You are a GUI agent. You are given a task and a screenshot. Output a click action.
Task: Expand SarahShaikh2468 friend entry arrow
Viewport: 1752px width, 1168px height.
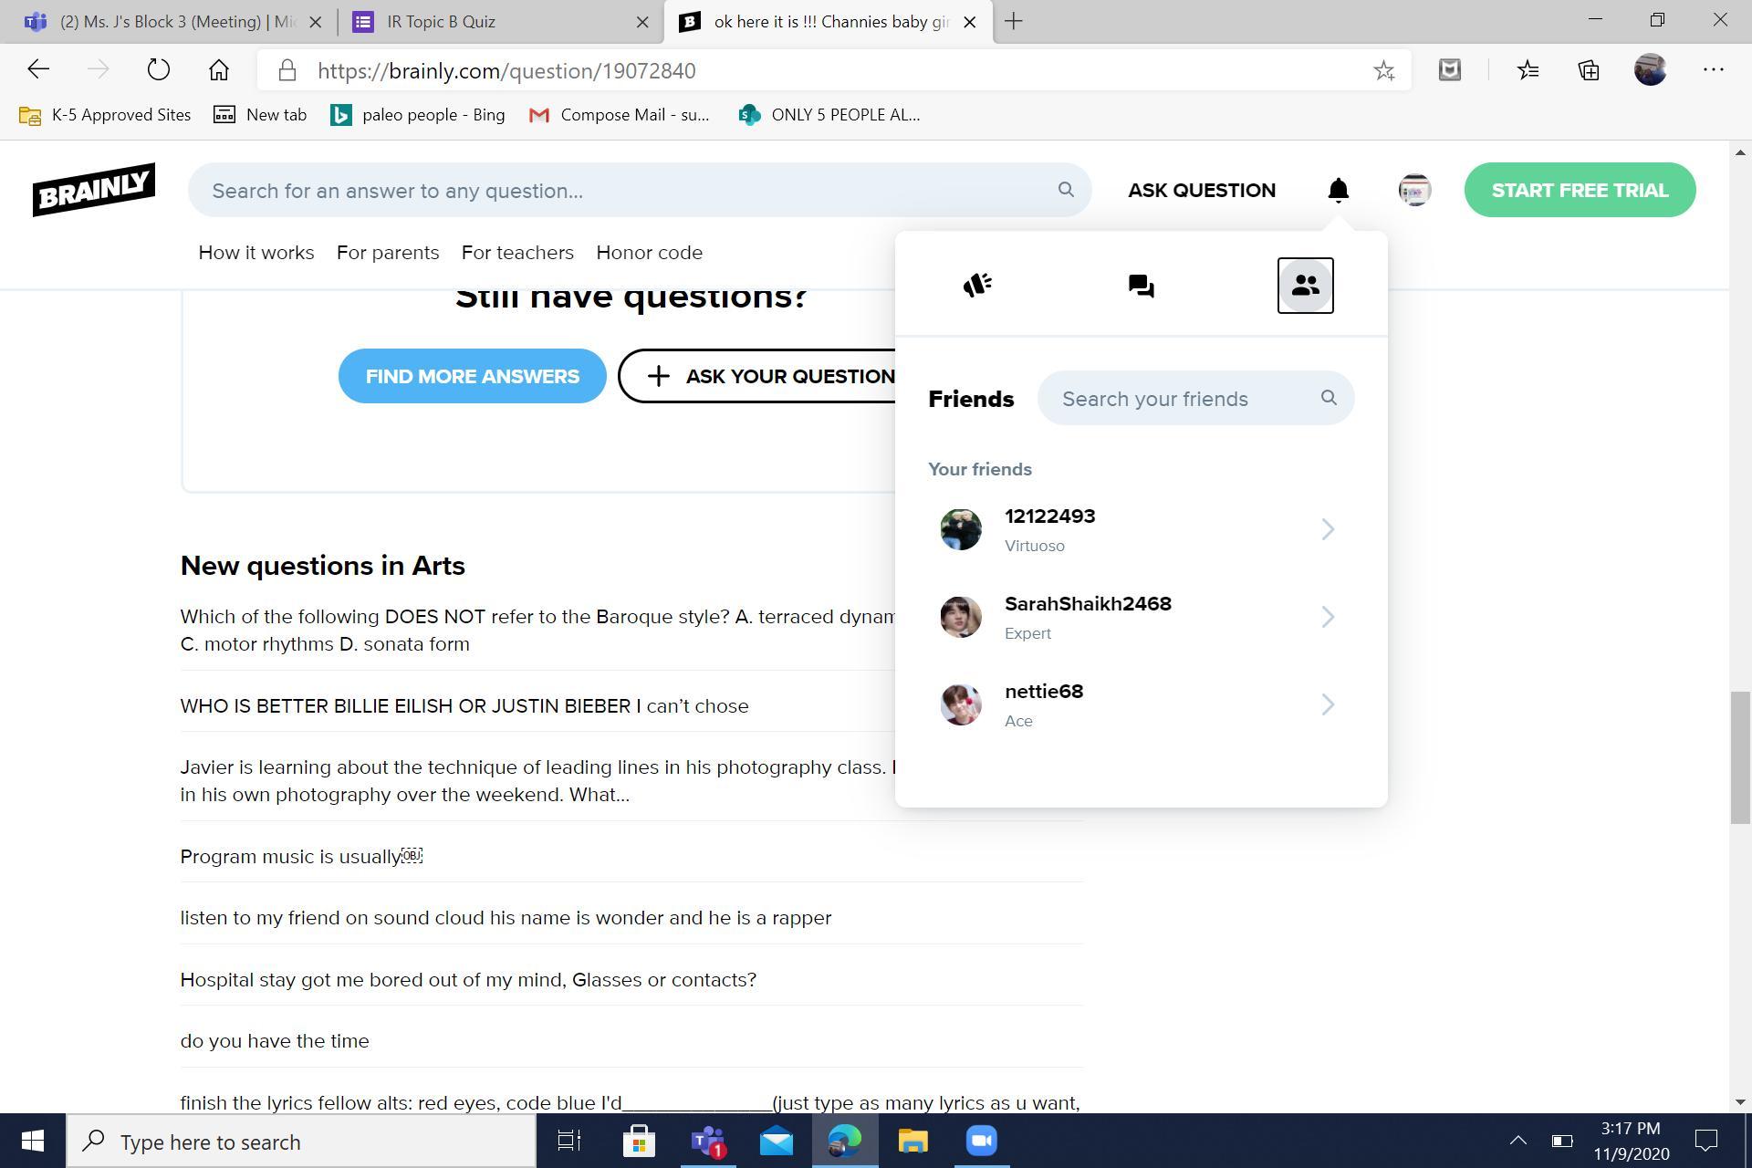(x=1328, y=617)
